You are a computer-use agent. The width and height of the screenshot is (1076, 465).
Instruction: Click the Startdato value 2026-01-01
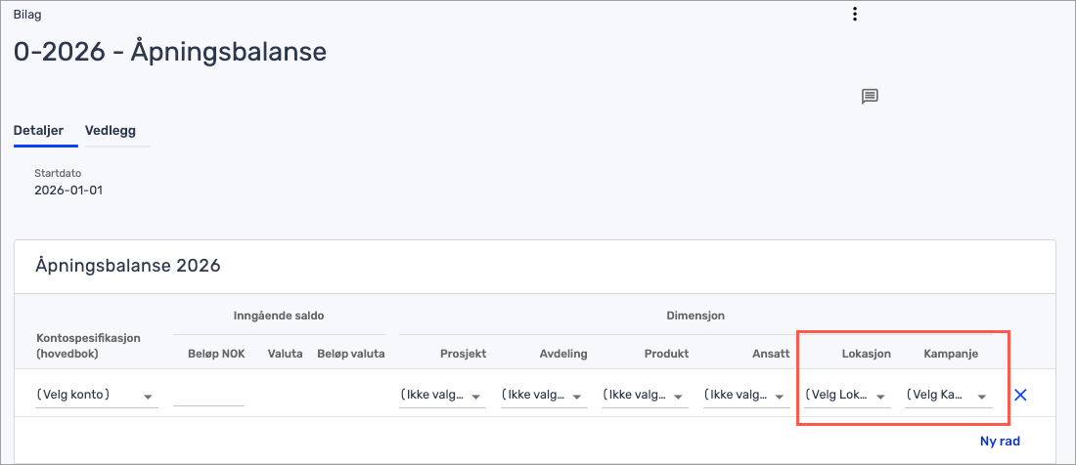pyautogui.click(x=68, y=190)
